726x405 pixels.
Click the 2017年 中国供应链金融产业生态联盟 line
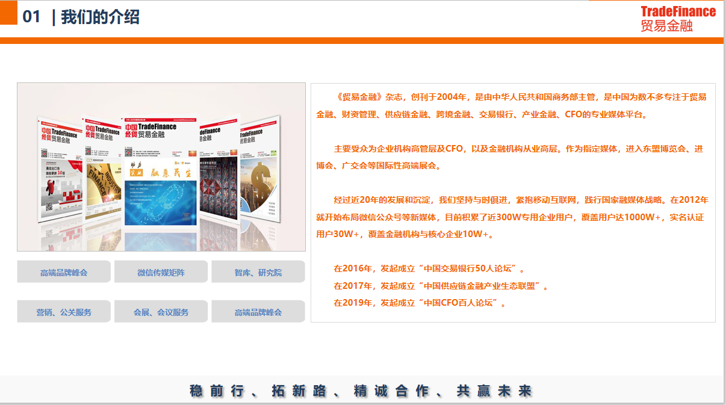coord(441,286)
